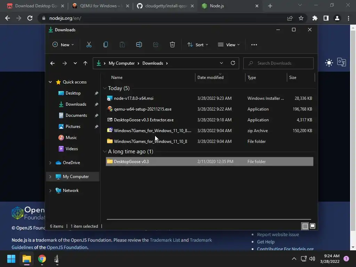This screenshot has height=267, width=356.
Task: Select DesktopGoose v0.3 Extractor.exe file
Action: click(210, 120)
